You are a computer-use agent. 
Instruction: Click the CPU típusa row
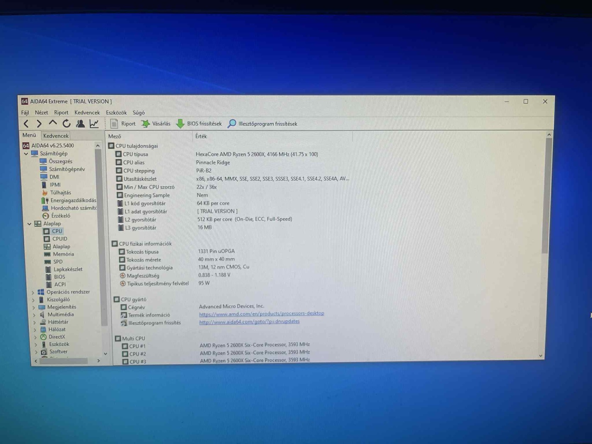click(217, 154)
